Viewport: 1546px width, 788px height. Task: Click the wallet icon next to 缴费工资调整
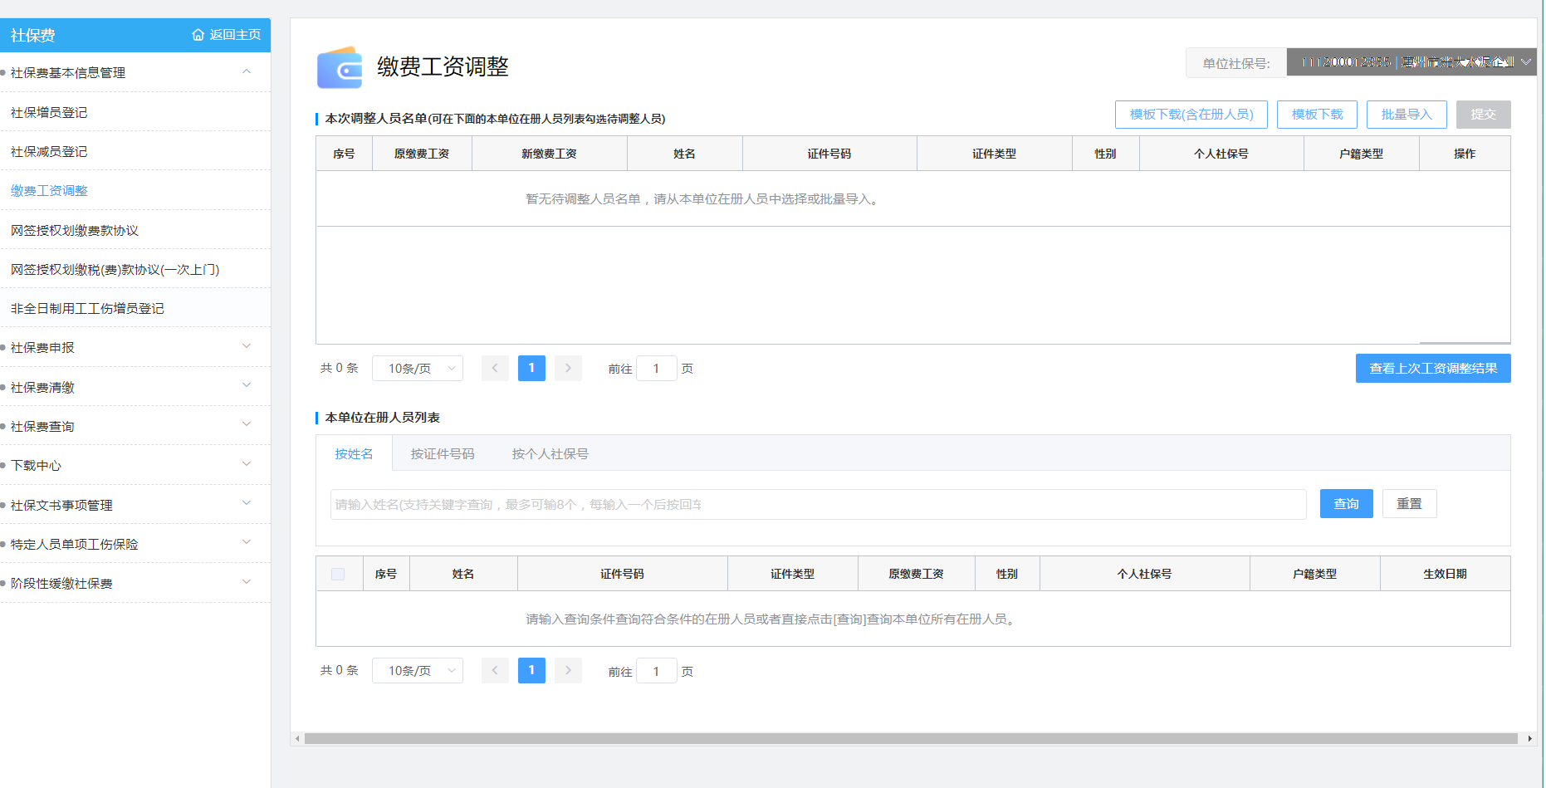[x=340, y=67]
